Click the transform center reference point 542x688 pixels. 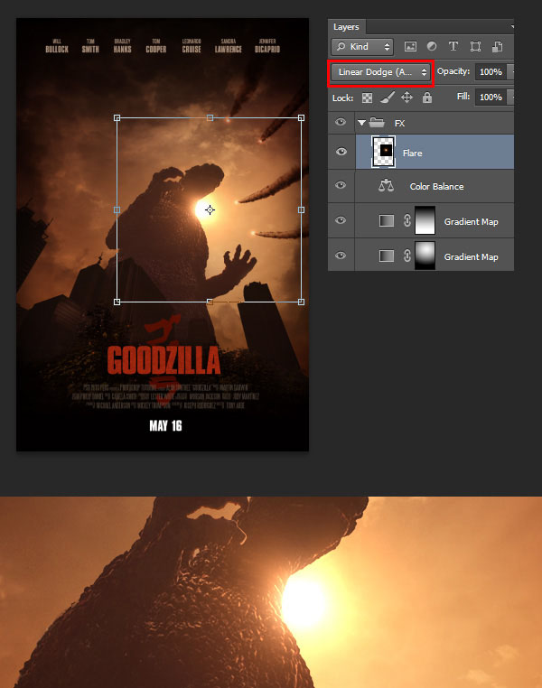210,209
